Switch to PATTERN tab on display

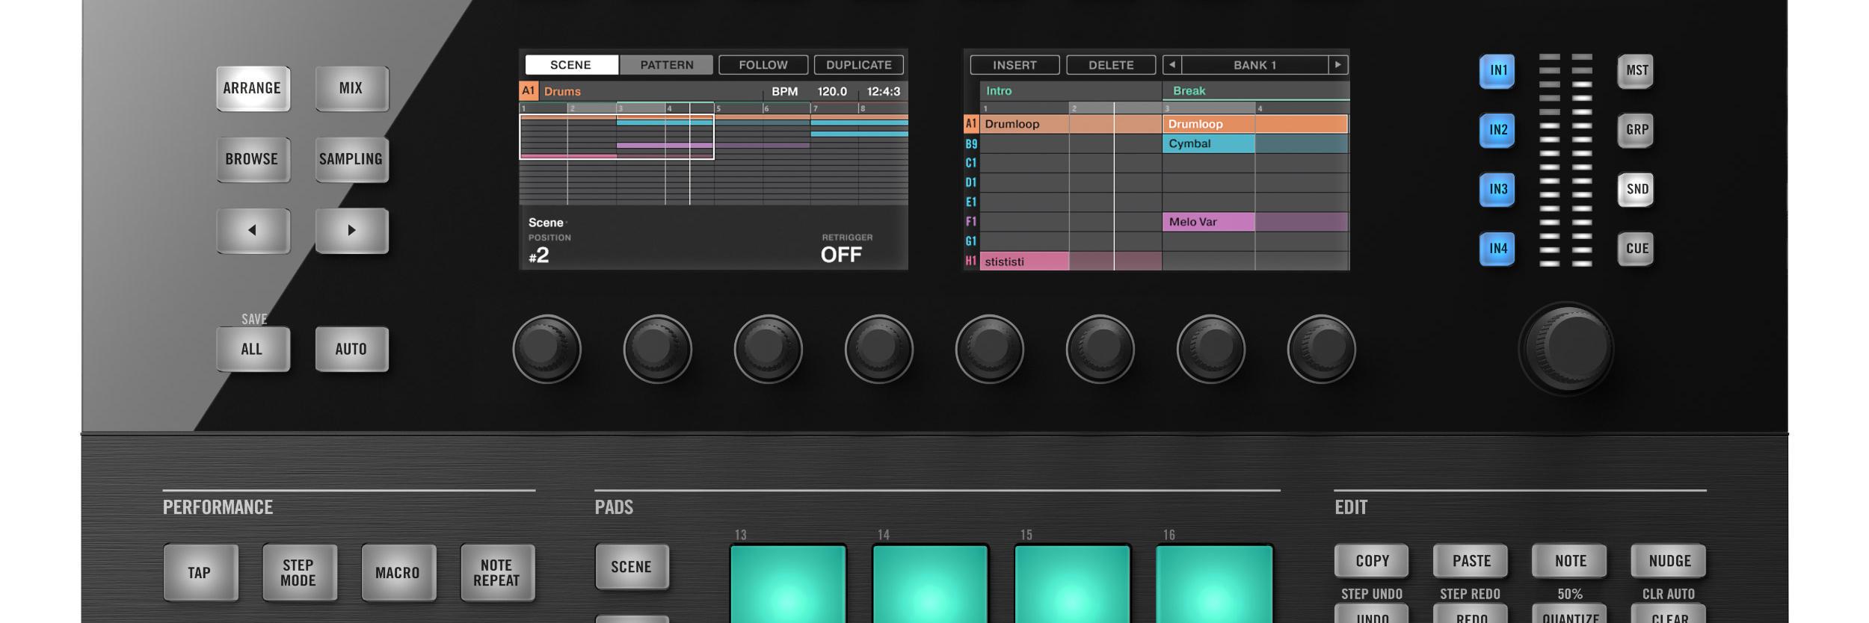pos(667,65)
